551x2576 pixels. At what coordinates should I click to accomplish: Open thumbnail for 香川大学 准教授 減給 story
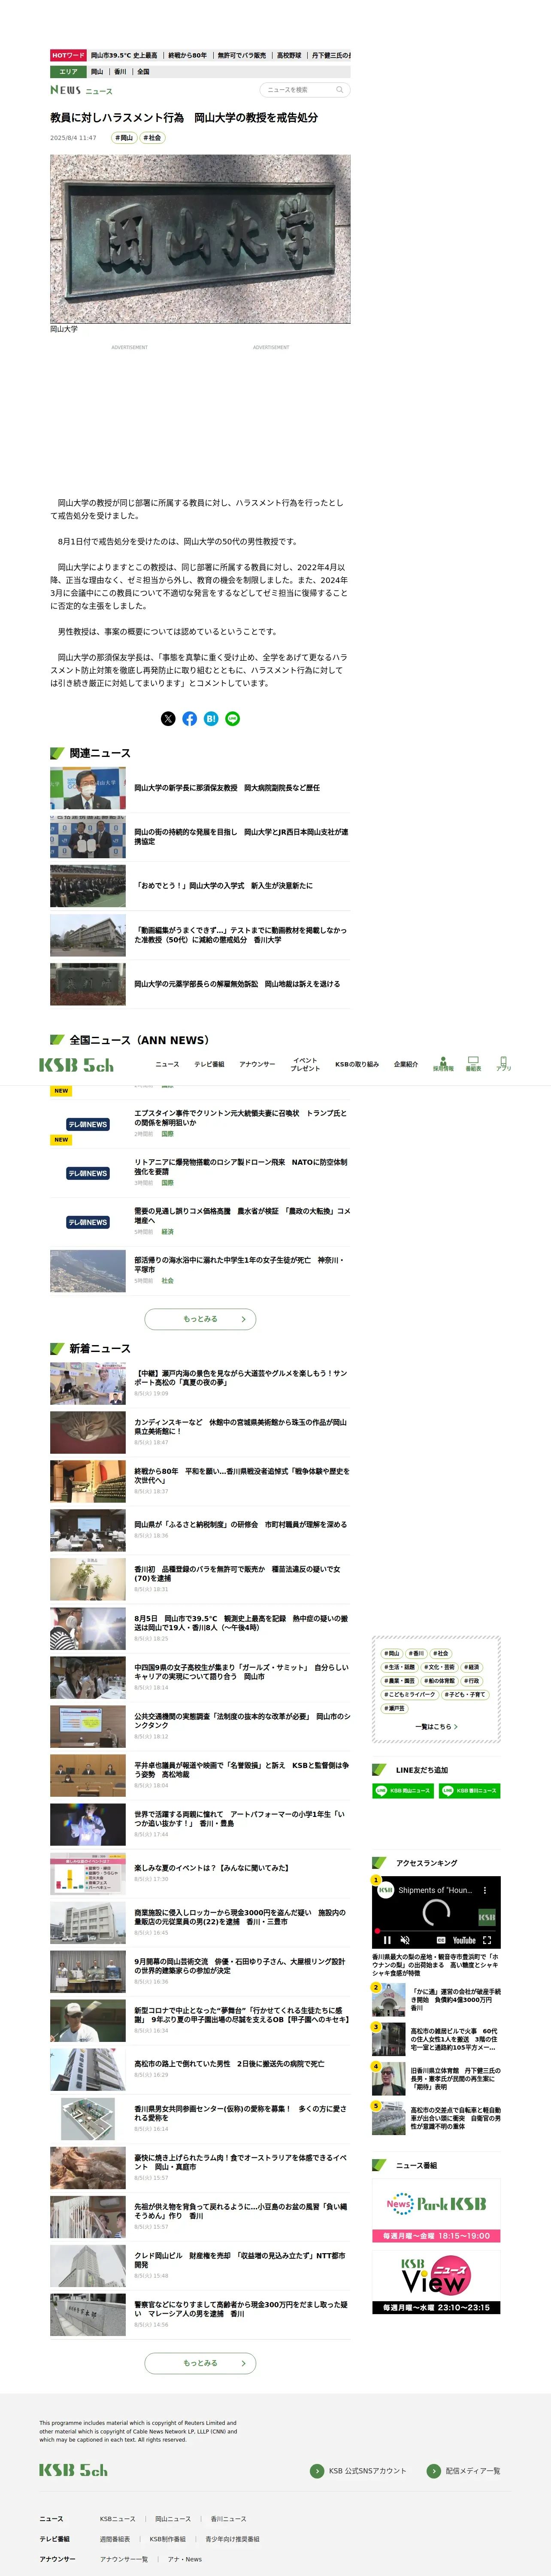coord(88,935)
